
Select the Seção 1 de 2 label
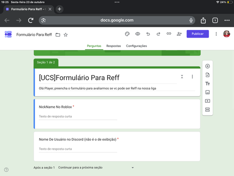pos(46,62)
